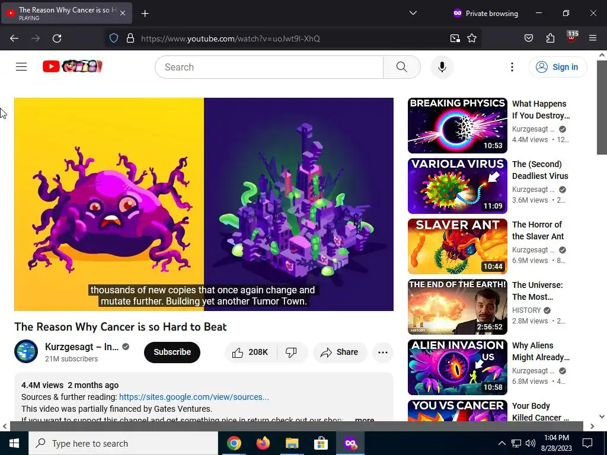
Task: Click the video player area
Action: click(204, 204)
